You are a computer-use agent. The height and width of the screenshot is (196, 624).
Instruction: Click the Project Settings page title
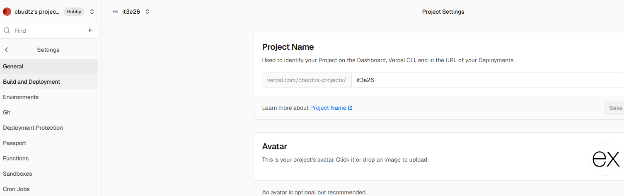(x=443, y=12)
